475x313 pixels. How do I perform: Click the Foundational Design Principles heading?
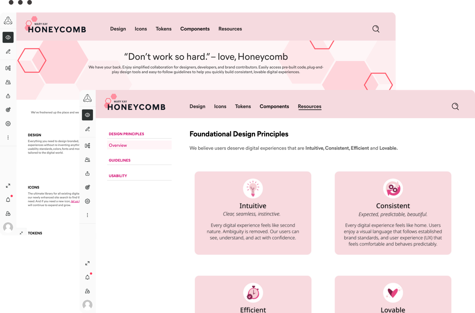239,134
